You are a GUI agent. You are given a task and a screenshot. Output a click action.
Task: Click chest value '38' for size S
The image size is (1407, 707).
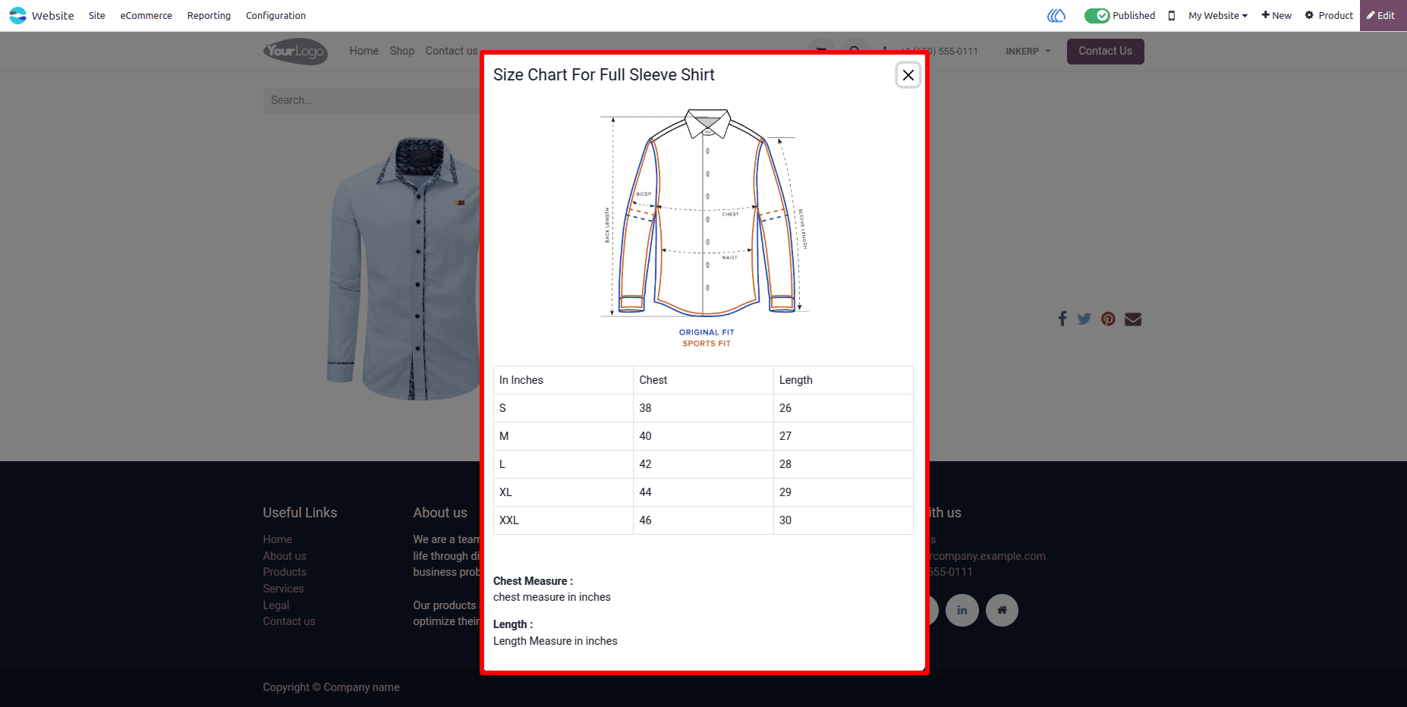pyautogui.click(x=703, y=408)
